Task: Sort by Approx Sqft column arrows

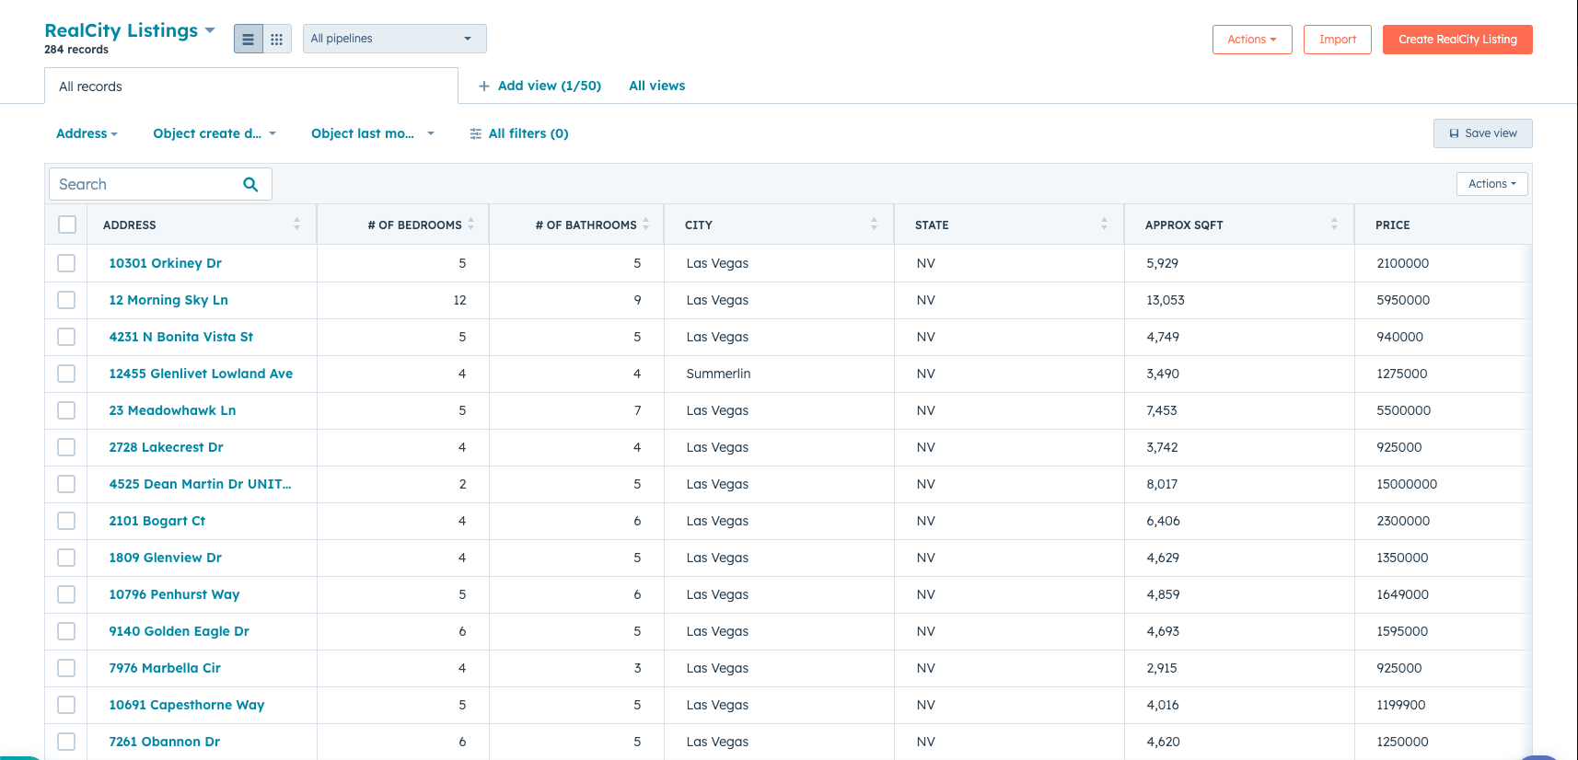Action: tap(1334, 225)
